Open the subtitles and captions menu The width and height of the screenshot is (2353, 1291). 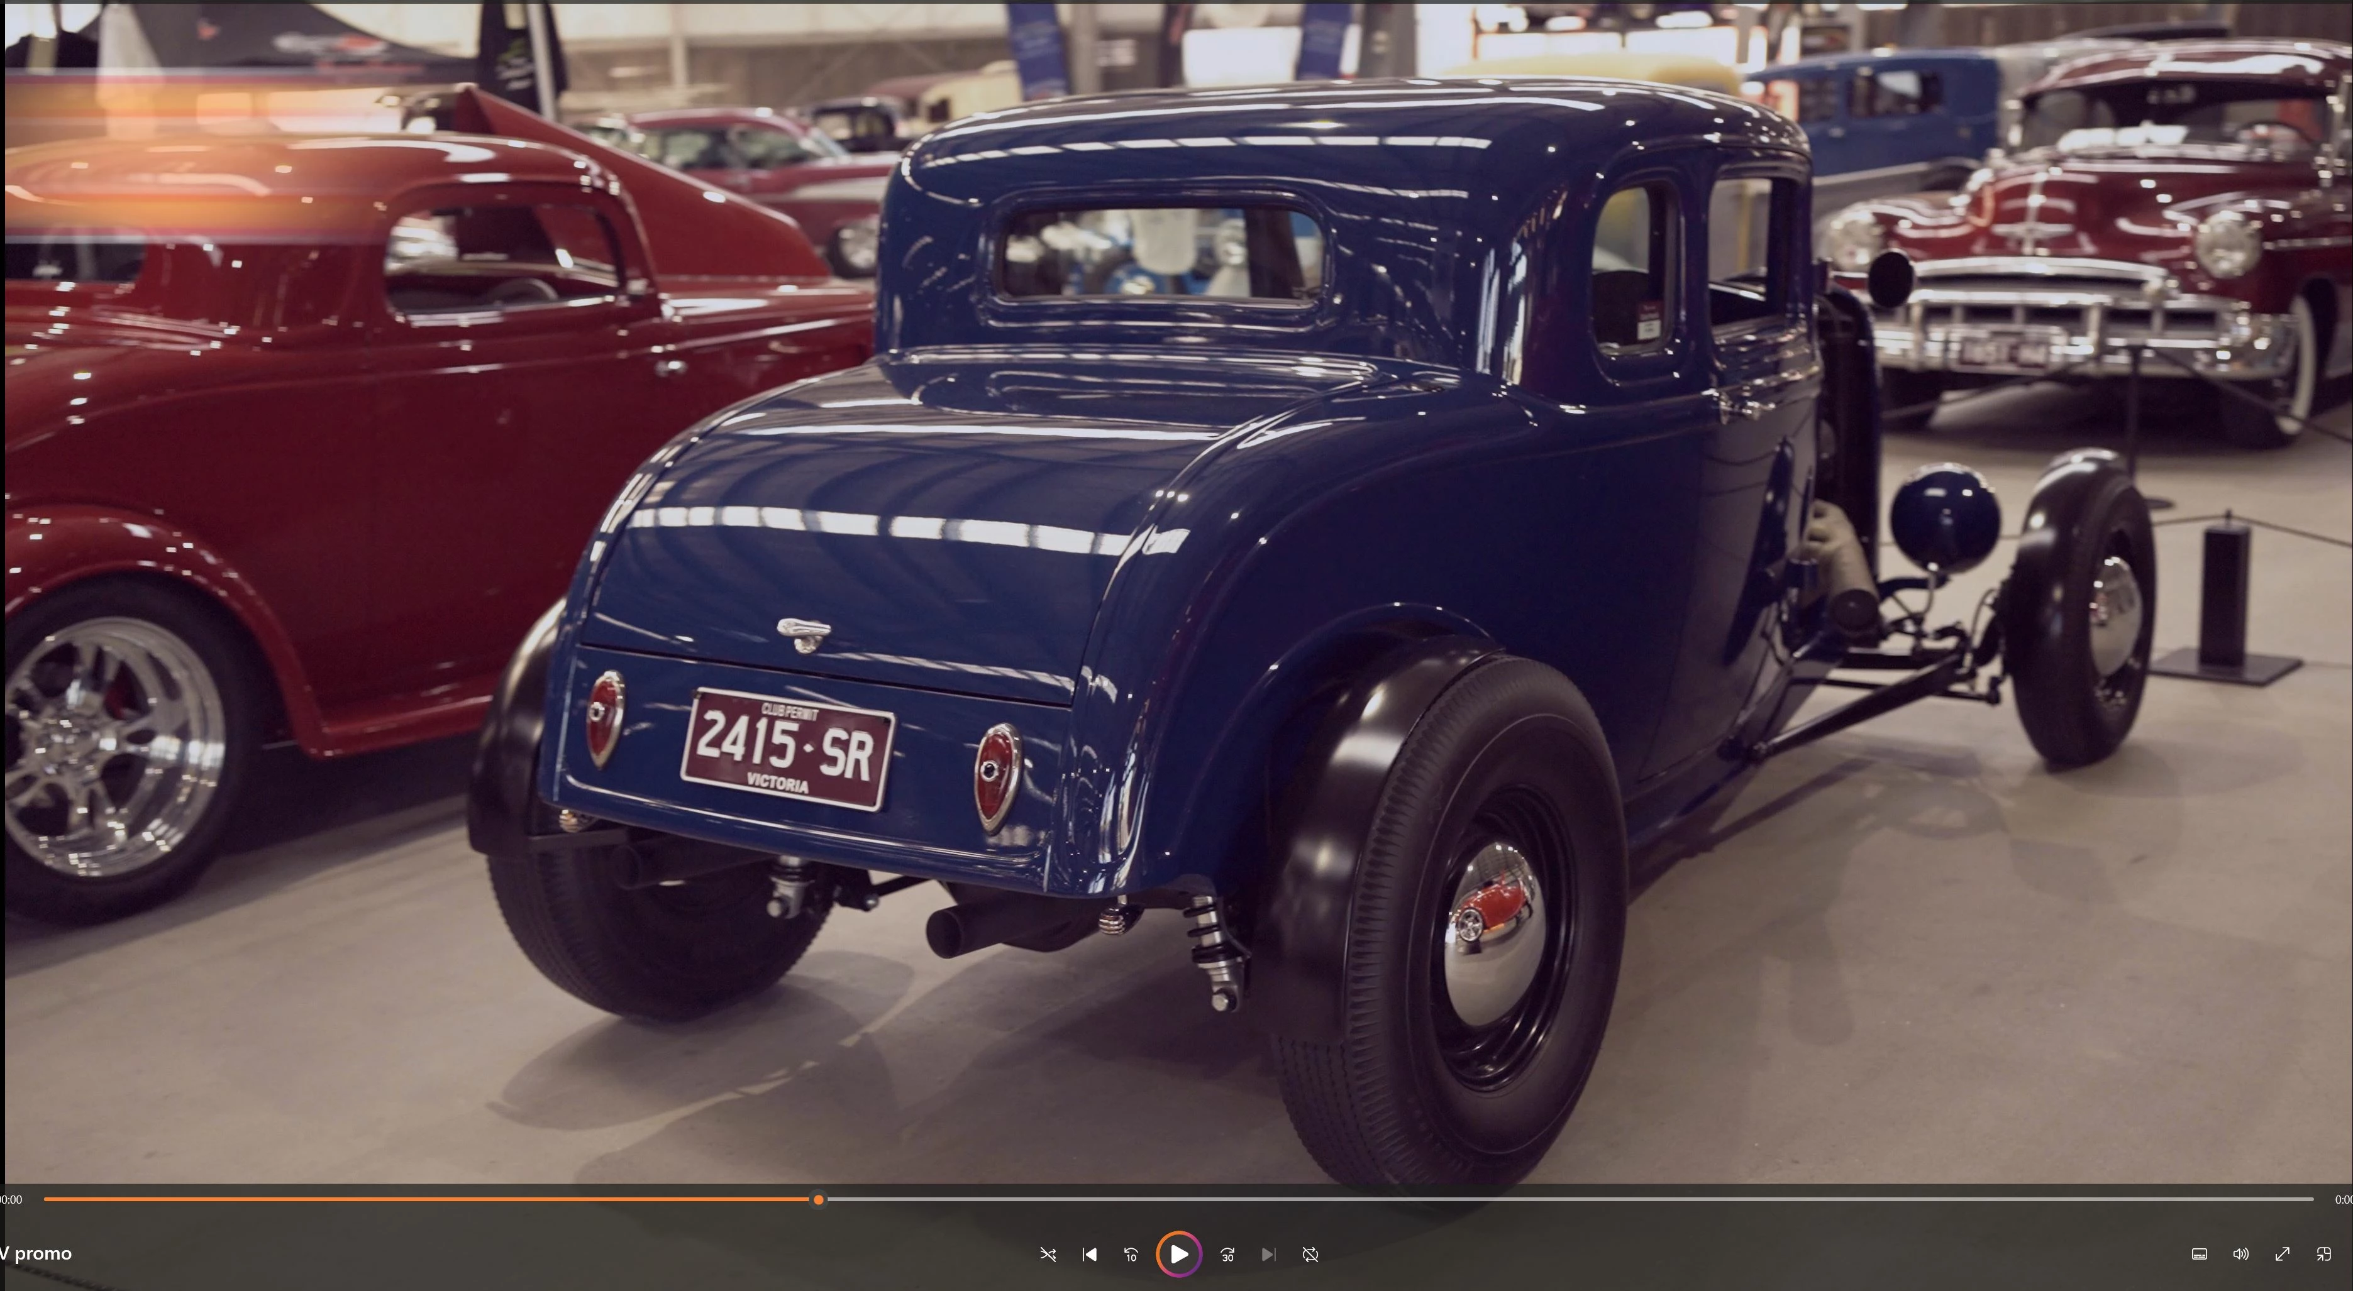[2200, 1255]
